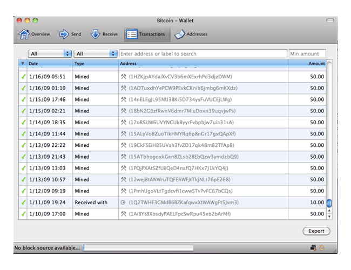Click the confirmed checkmark for 1/11/09 19:24
This screenshot has width=351, height=270.
coord(23,202)
